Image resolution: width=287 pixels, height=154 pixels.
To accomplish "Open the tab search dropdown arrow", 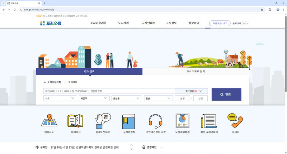I will (x=3, y=3).
